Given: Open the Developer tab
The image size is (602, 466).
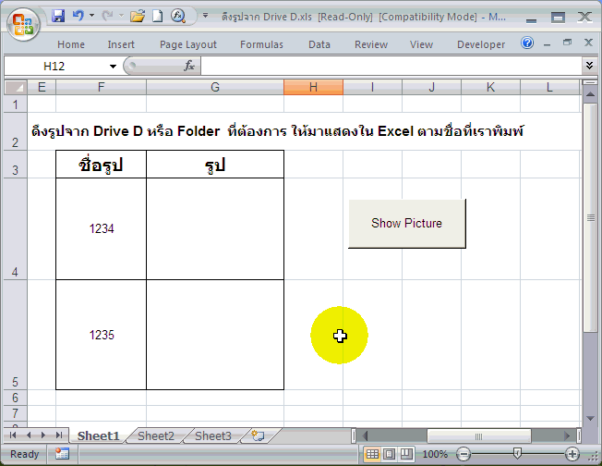Looking at the screenshot, I should click(481, 44).
